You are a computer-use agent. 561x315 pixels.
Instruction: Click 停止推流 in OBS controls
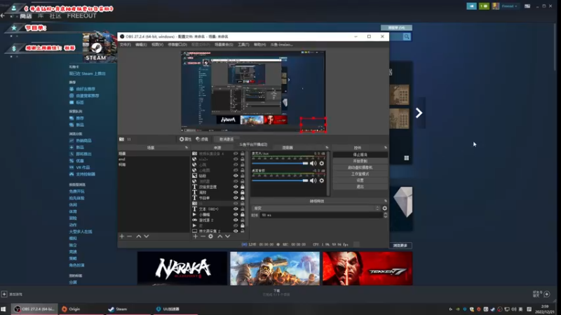pos(360,155)
